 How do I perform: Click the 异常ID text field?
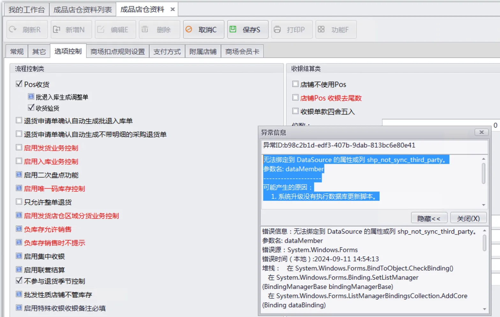(x=374, y=146)
